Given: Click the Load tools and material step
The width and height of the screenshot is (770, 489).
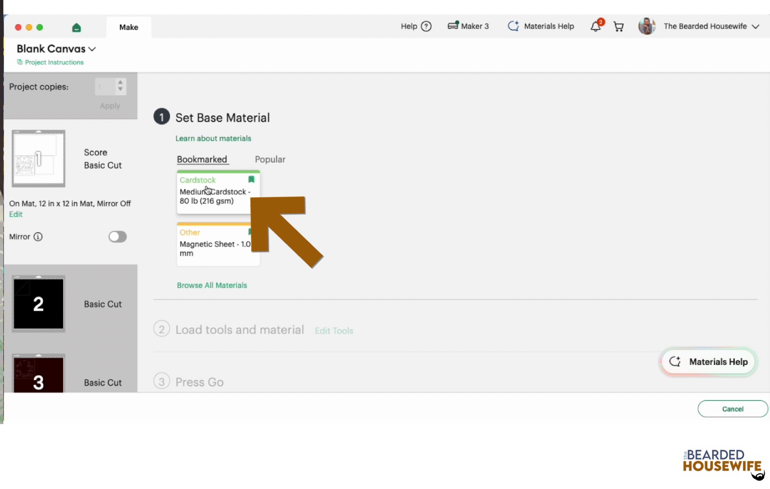Looking at the screenshot, I should pos(240,330).
